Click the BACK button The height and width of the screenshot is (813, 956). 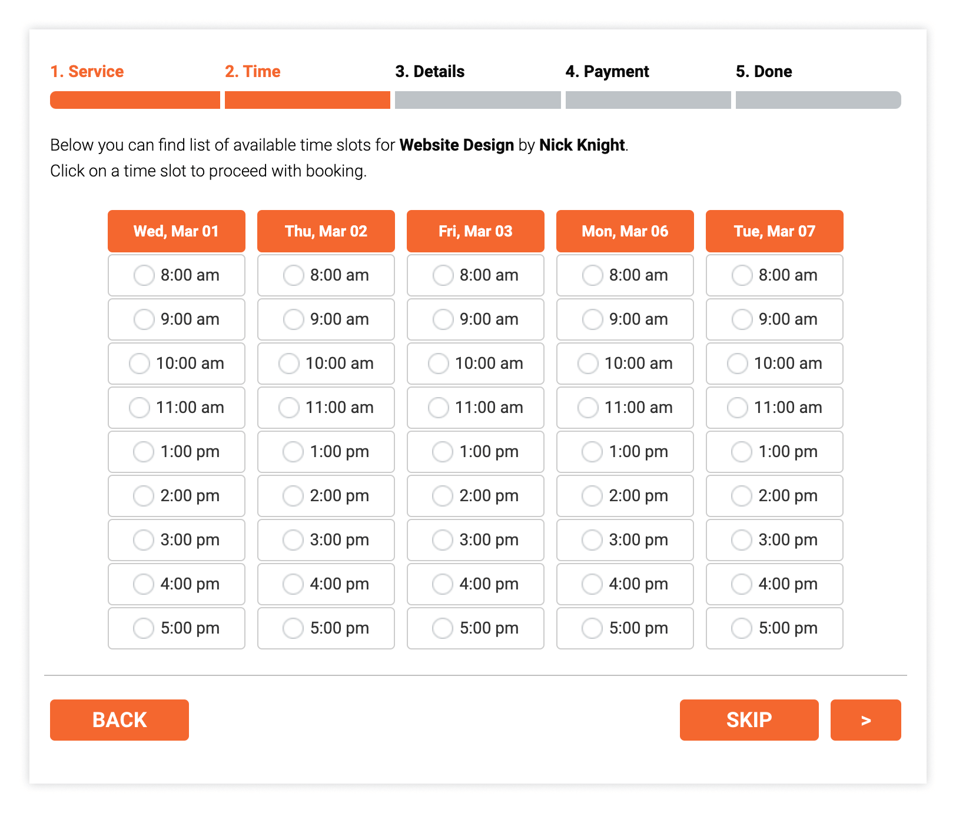pos(119,720)
